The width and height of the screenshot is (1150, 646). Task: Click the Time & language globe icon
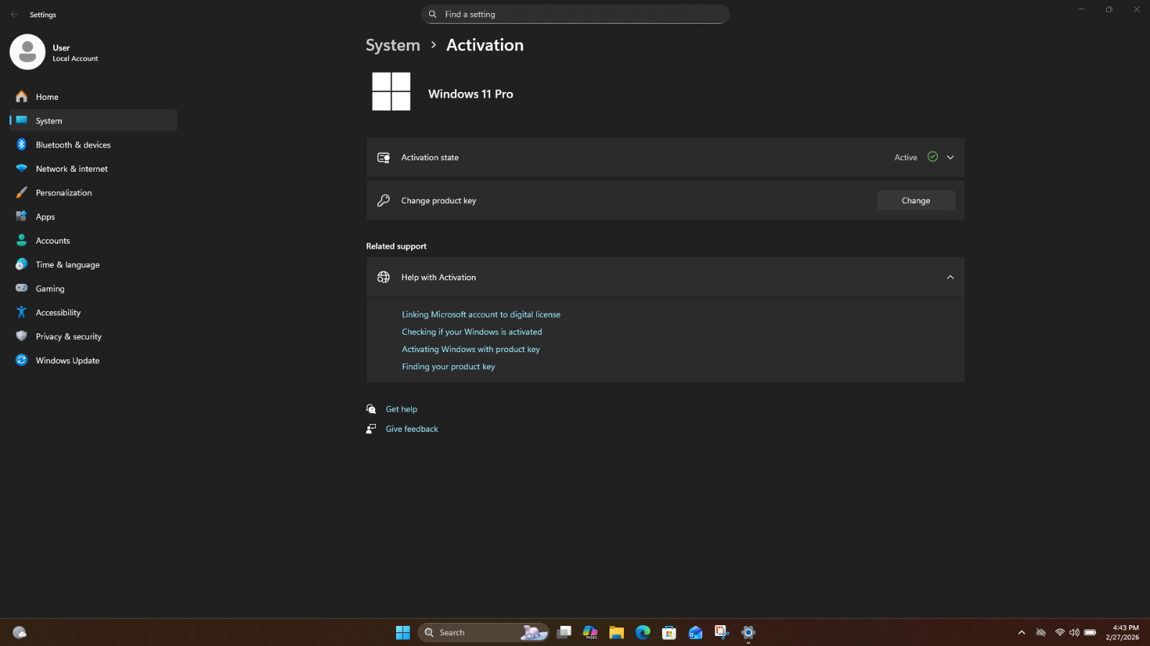click(22, 264)
